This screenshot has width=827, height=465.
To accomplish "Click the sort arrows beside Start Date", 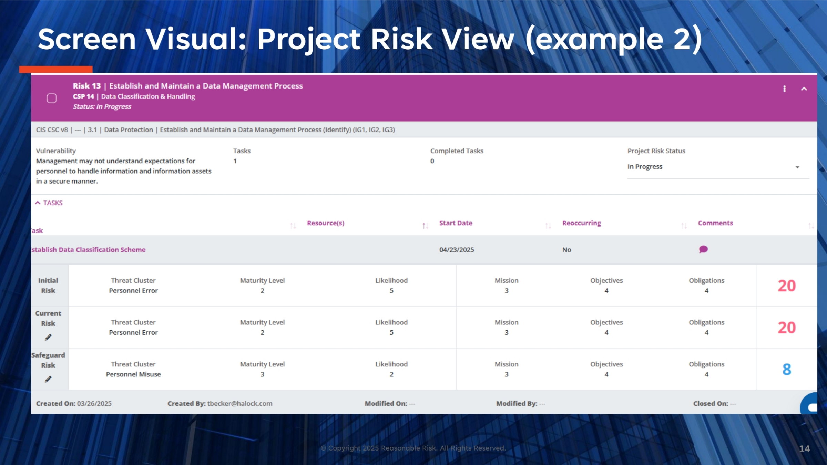I will coord(548,226).
